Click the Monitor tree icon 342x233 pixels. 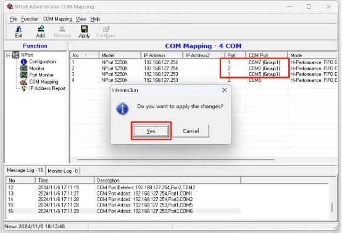[24, 68]
